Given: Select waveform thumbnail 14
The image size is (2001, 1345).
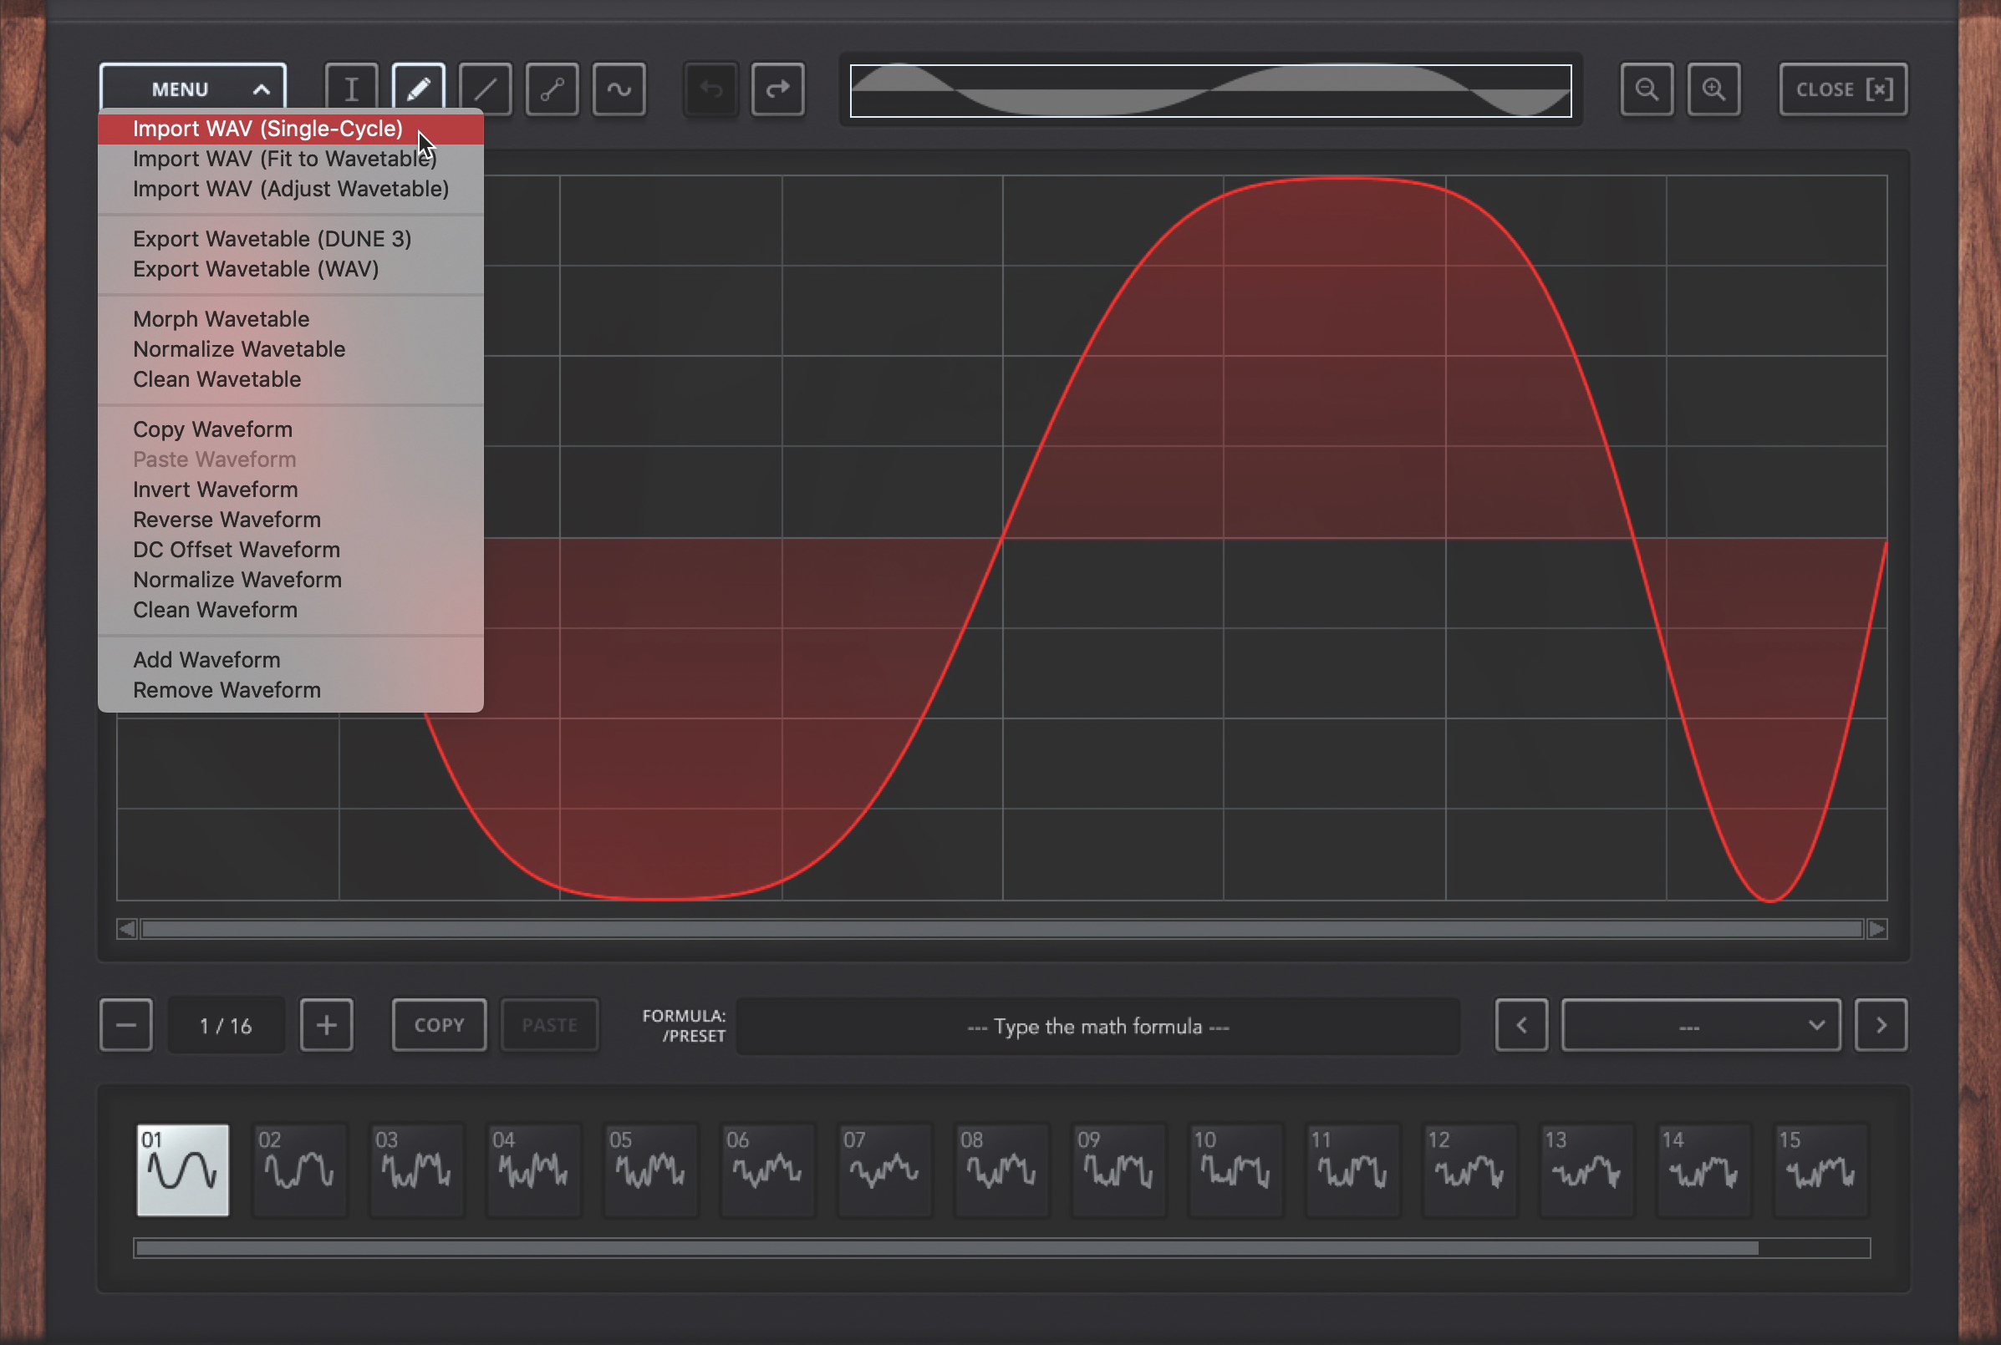Looking at the screenshot, I should point(1703,1170).
